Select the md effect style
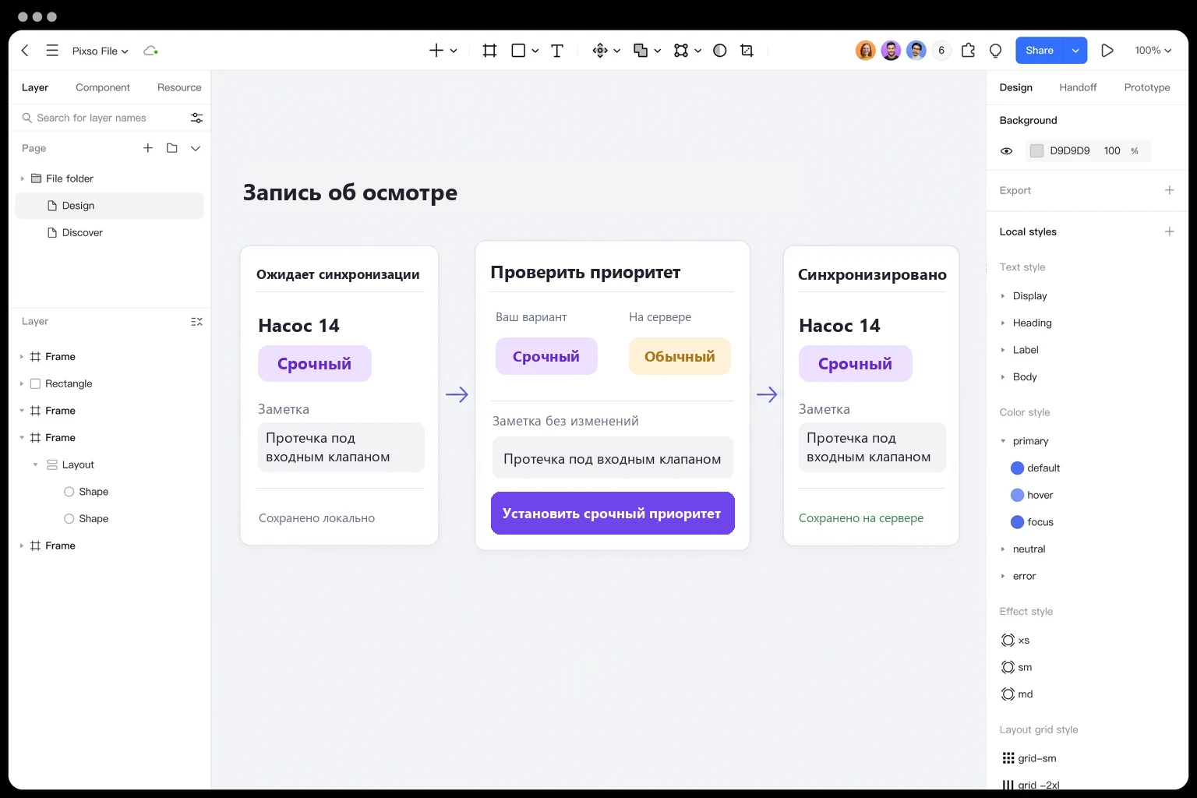Image resolution: width=1197 pixels, height=798 pixels. click(x=1017, y=694)
